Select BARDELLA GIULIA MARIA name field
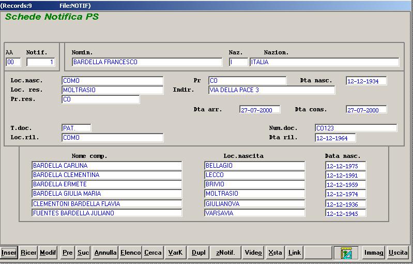 [x=106, y=194]
